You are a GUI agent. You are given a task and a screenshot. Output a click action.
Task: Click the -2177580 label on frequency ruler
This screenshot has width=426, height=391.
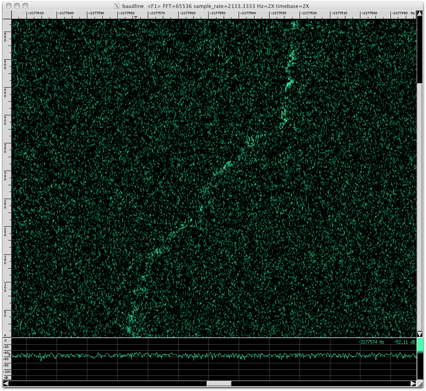pyautogui.click(x=127, y=13)
